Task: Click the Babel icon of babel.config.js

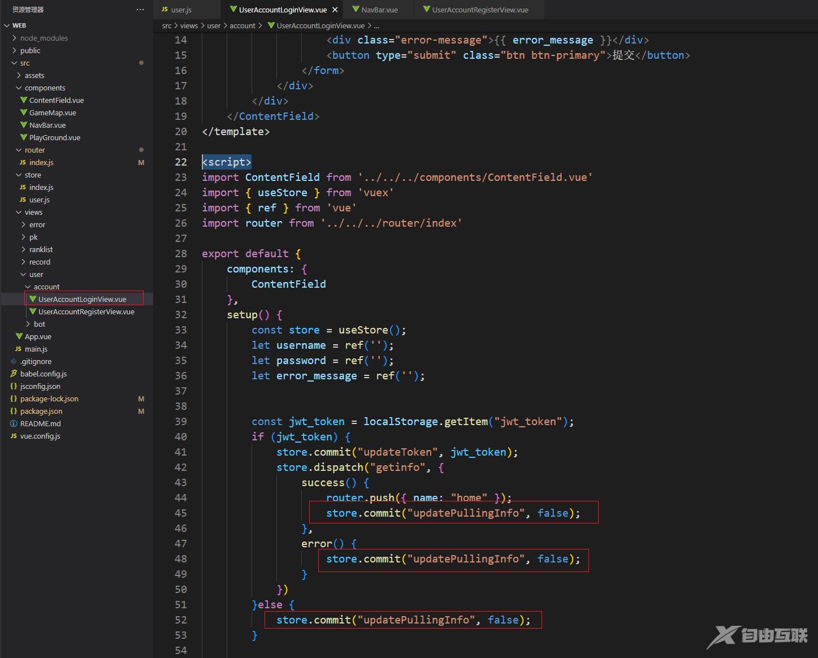Action: tap(14, 374)
